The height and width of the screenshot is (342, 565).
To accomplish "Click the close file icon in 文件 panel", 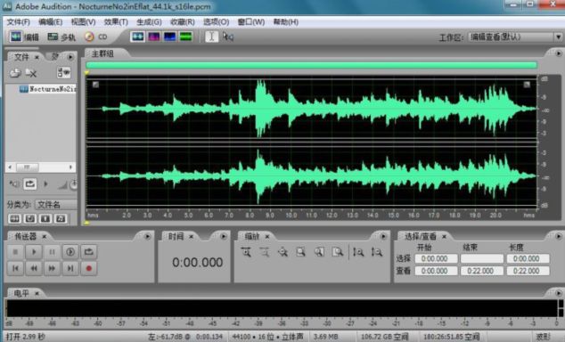I will click(x=31, y=73).
